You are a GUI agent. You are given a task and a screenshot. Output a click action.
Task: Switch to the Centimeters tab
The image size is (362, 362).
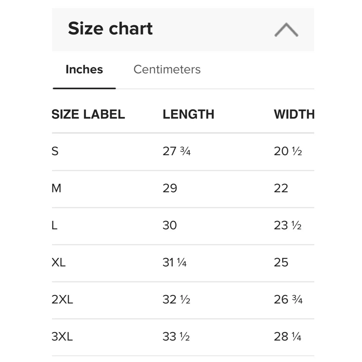click(167, 70)
